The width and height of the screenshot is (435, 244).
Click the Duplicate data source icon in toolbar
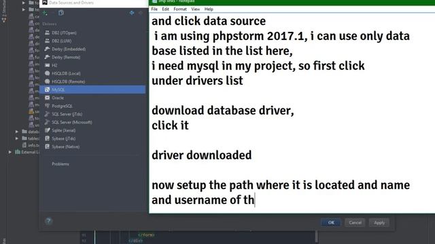61,13
